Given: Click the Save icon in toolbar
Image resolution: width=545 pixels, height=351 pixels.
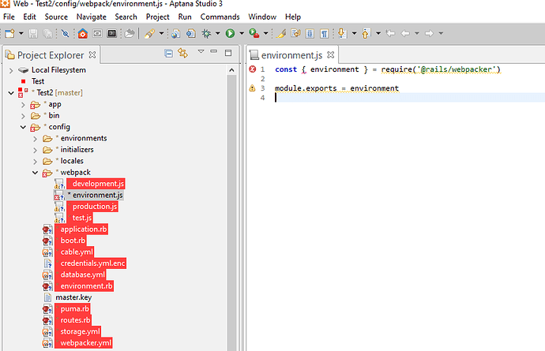Looking at the screenshot, I should tap(33, 33).
